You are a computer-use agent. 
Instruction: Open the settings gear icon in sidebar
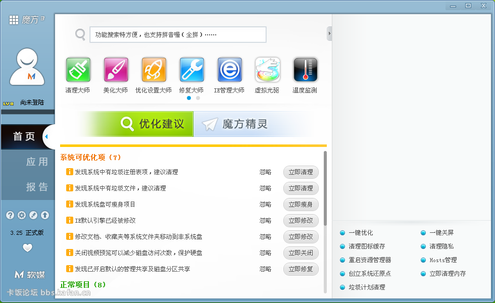point(21,215)
